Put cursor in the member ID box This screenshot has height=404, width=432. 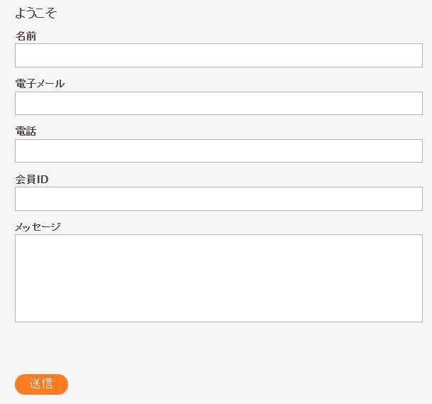point(218,199)
